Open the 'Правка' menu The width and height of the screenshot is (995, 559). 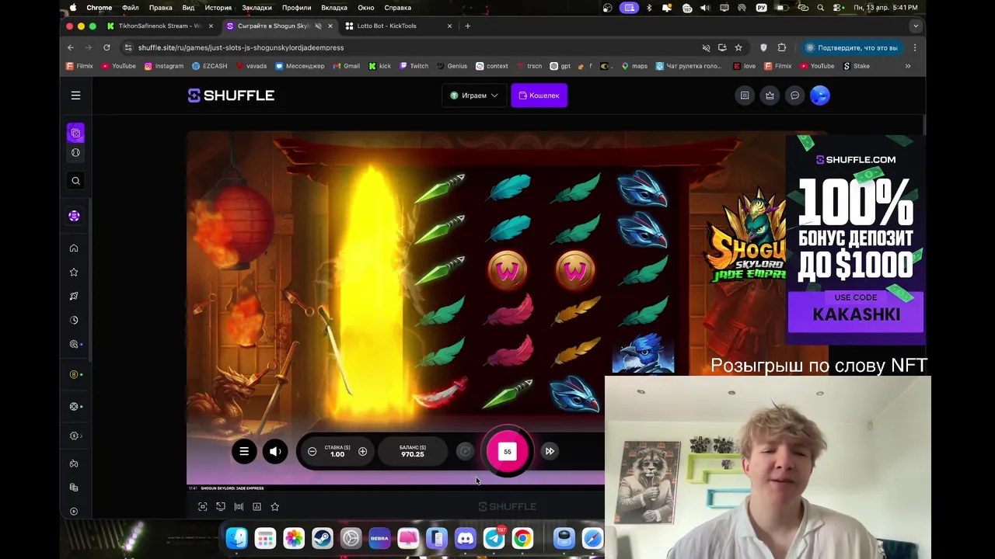160,8
